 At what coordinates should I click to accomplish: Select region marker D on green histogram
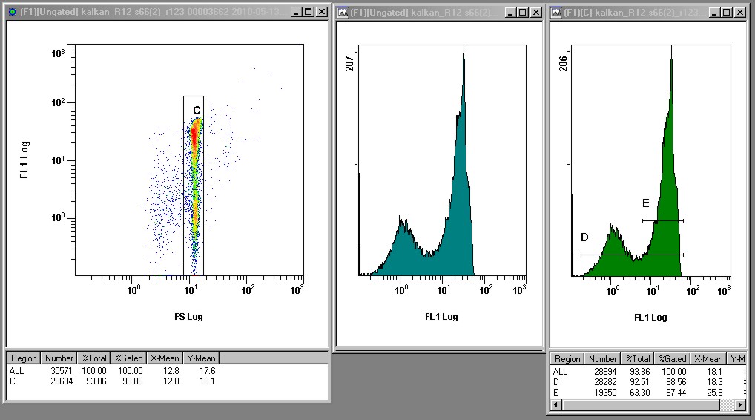click(x=584, y=237)
